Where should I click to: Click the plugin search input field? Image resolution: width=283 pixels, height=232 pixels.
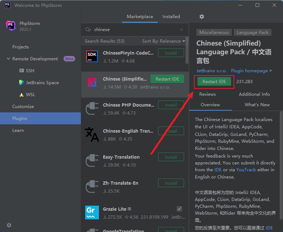pyautogui.click(x=135, y=30)
